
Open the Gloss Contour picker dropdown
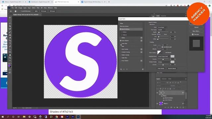tap(162, 53)
